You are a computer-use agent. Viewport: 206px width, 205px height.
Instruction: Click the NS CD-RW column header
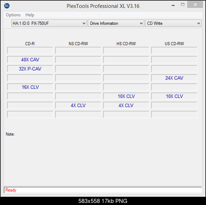78,44
